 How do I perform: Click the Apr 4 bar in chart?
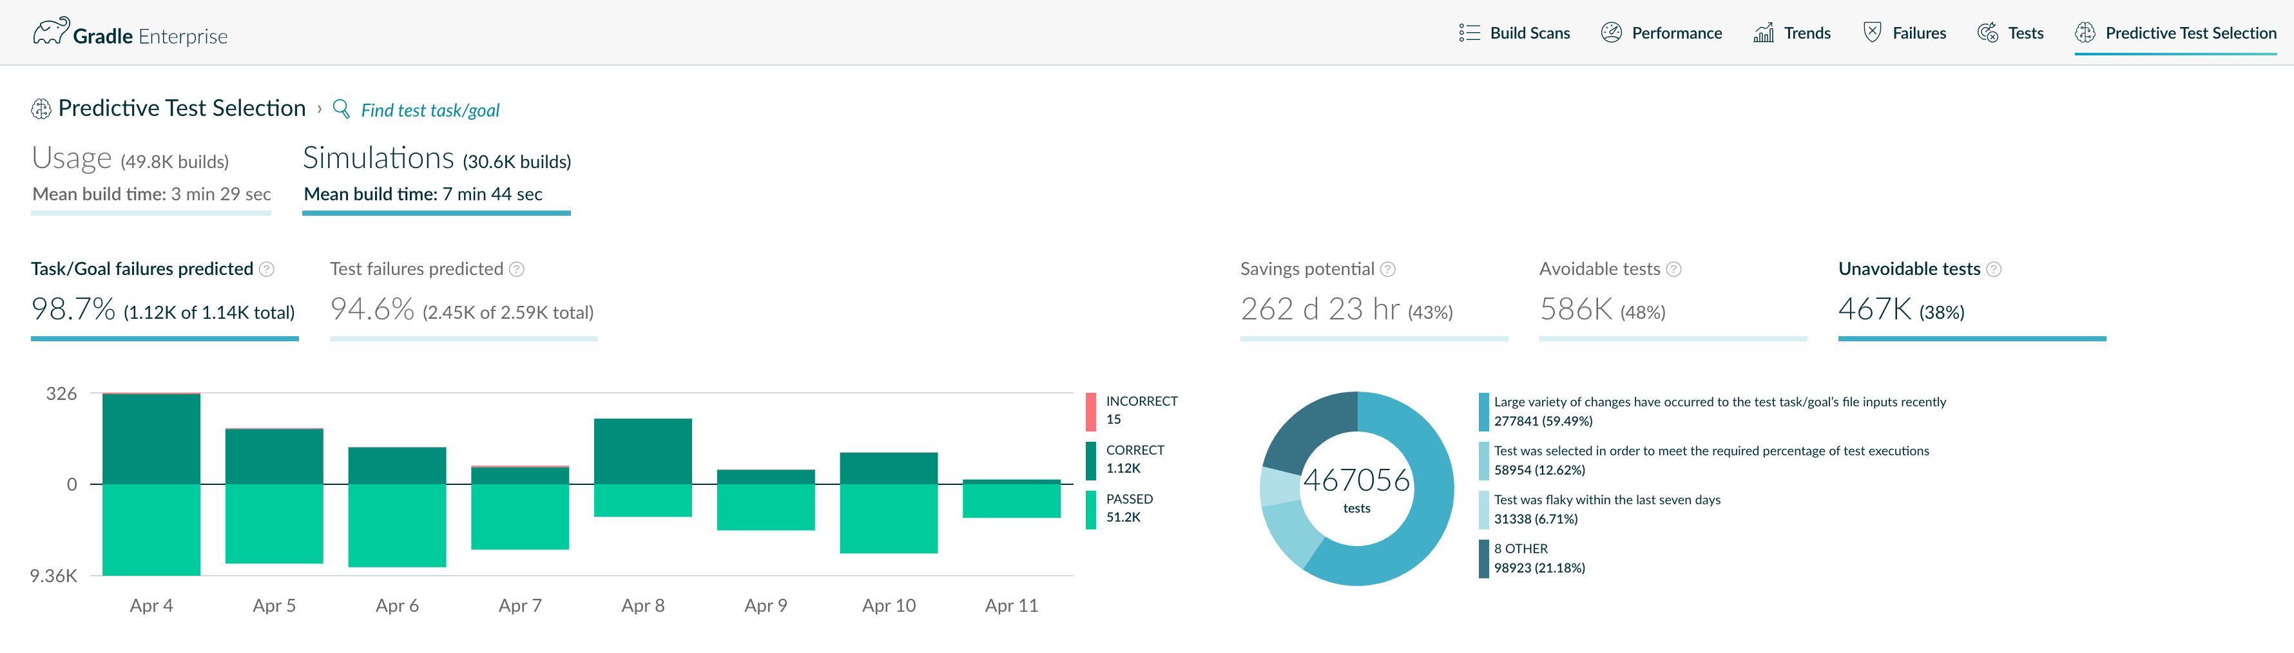click(x=151, y=483)
